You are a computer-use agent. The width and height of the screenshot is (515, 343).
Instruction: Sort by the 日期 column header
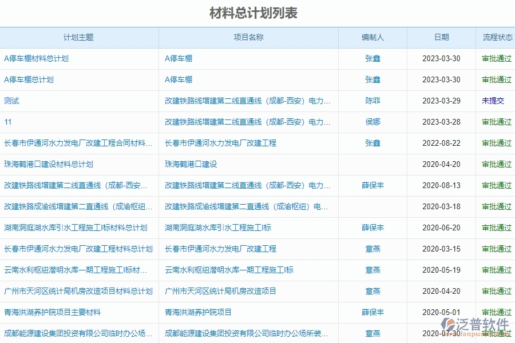click(x=441, y=37)
